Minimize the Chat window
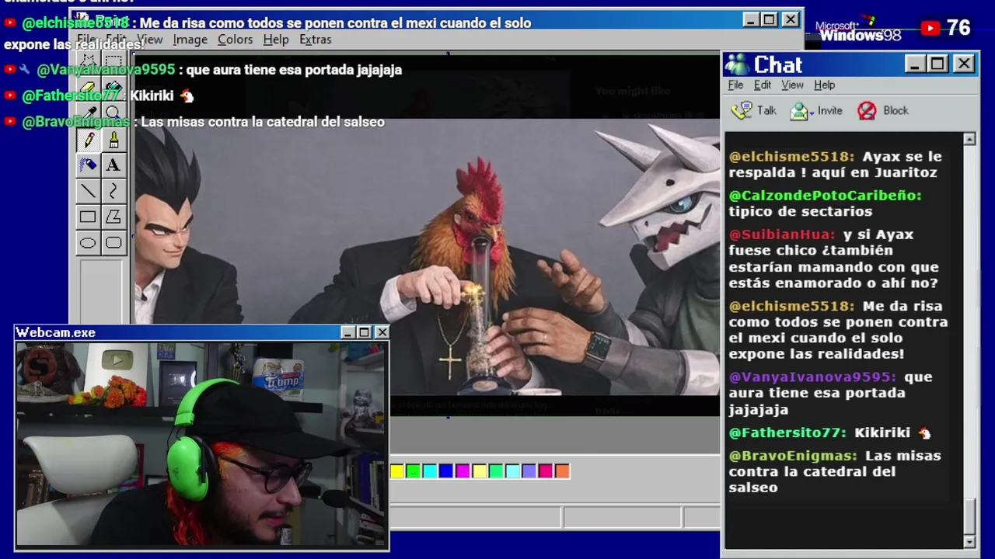995x559 pixels. [x=915, y=64]
